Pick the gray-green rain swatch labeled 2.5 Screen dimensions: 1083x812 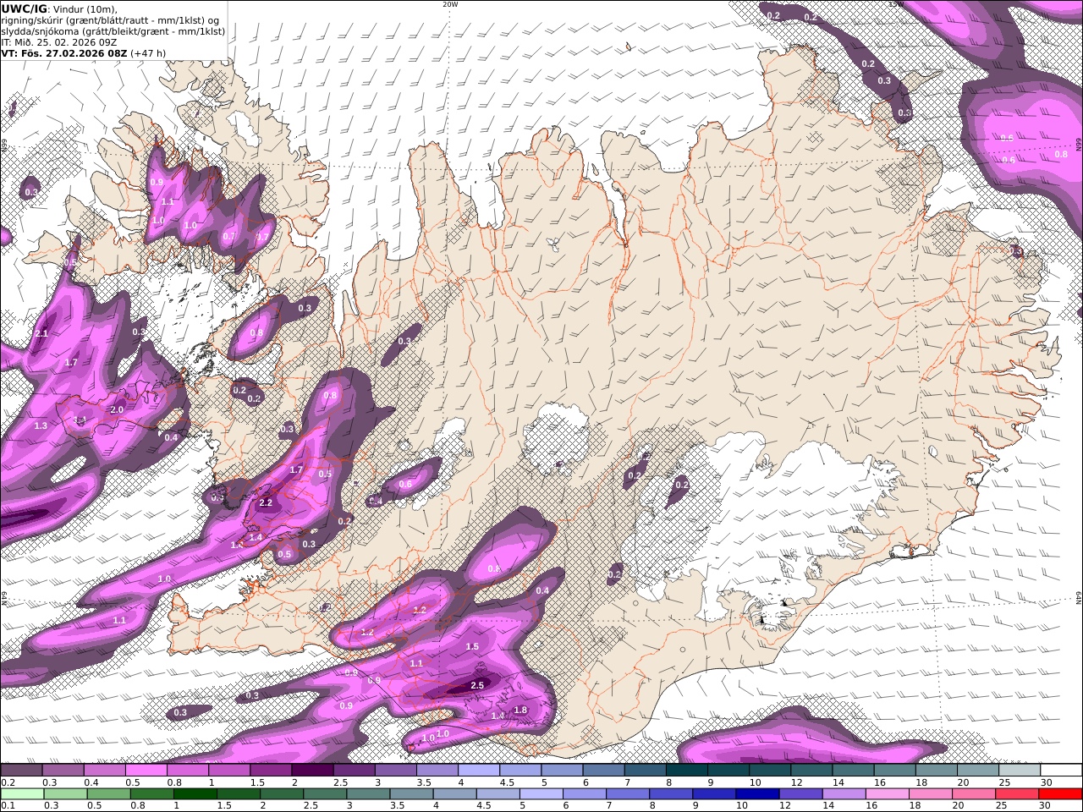(x=325, y=794)
